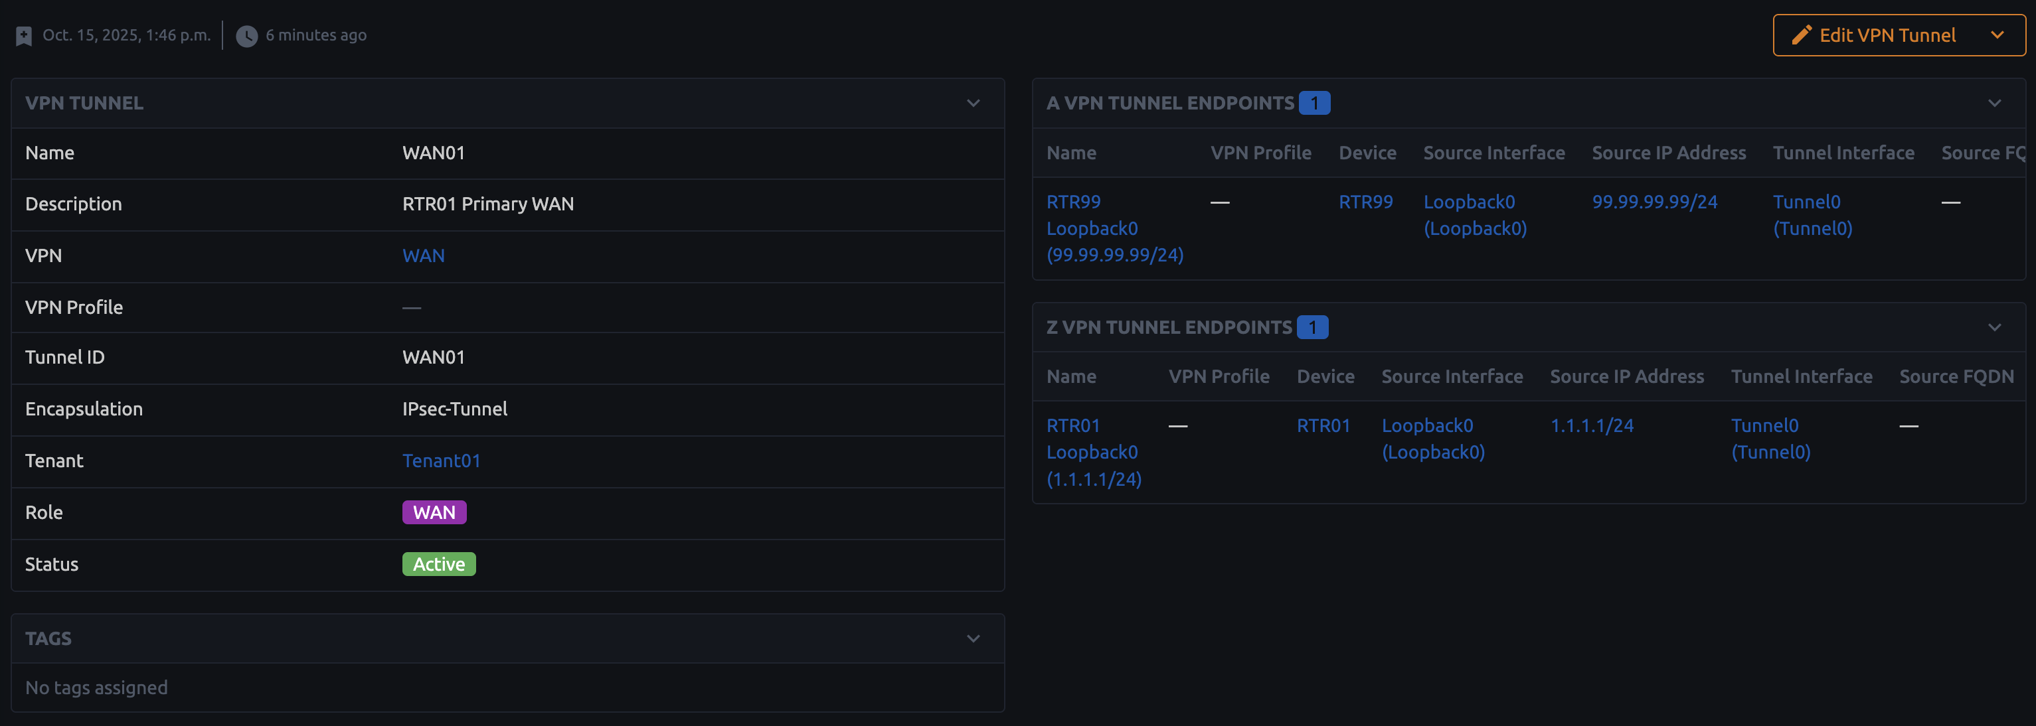Screen dimensions: 2036x726
Task: Sort Z endpoints by Tunnel Interface column
Action: [x=1802, y=377]
